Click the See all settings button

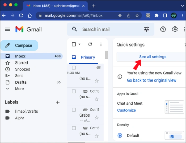tap(153, 57)
